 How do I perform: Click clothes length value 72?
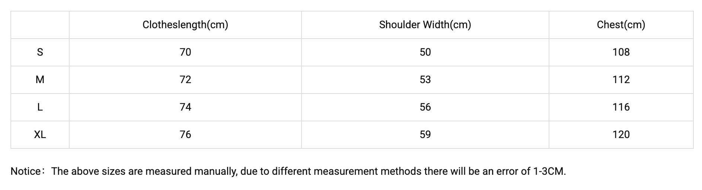(x=185, y=80)
